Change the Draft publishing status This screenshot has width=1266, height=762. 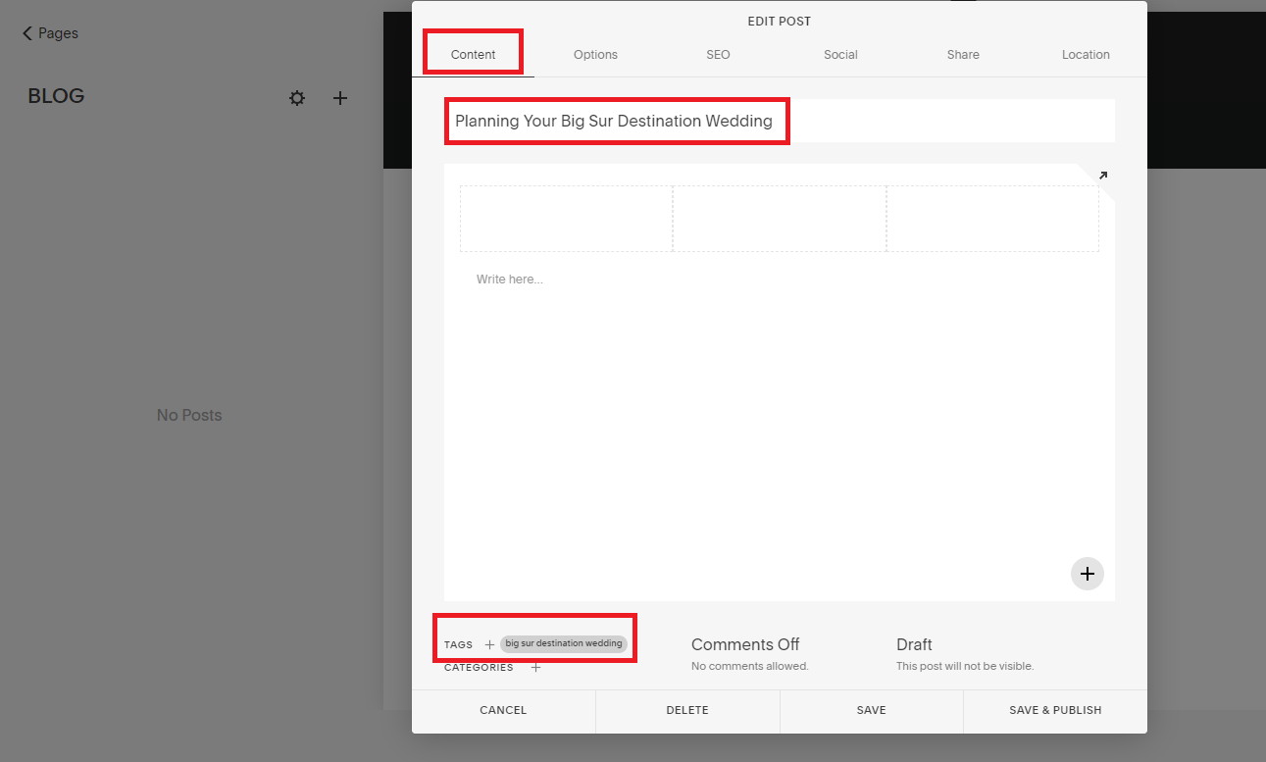[913, 644]
